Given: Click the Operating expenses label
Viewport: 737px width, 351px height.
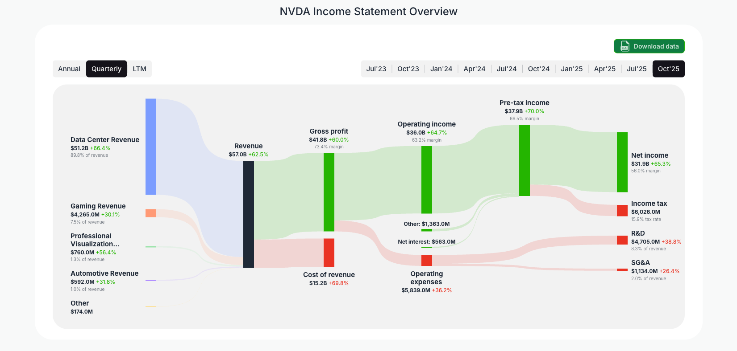Looking at the screenshot, I should [427, 278].
